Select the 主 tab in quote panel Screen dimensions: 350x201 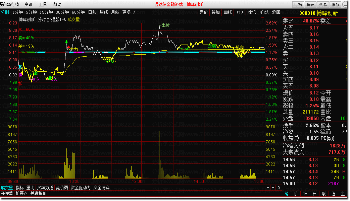(x=343, y=194)
